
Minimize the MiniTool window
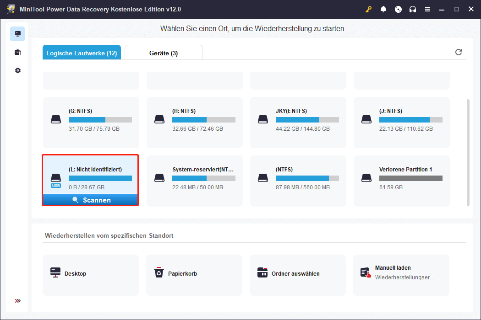pyautogui.click(x=442, y=9)
